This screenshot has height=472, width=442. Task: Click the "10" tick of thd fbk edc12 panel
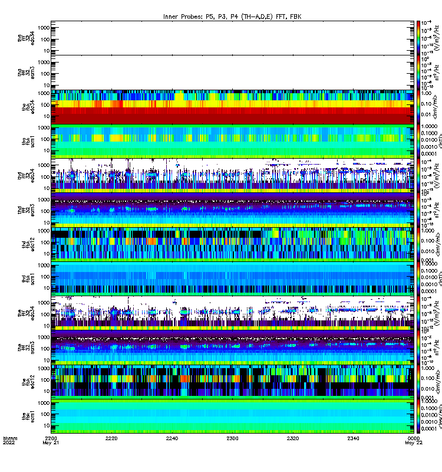pyautogui.click(x=47, y=254)
